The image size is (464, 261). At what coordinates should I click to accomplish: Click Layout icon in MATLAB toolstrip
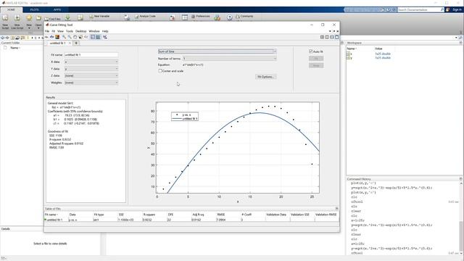185,17
